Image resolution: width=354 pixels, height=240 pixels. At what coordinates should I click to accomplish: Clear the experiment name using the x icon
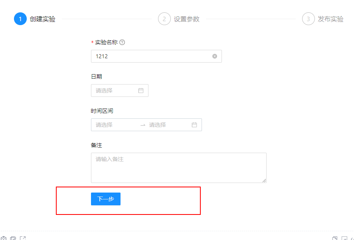point(214,56)
